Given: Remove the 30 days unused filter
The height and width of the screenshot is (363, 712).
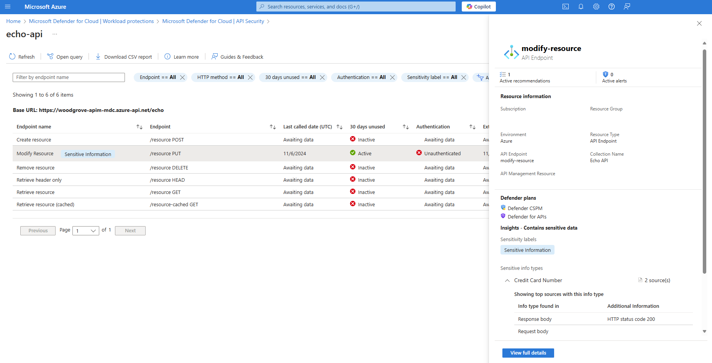Looking at the screenshot, I should (322, 77).
